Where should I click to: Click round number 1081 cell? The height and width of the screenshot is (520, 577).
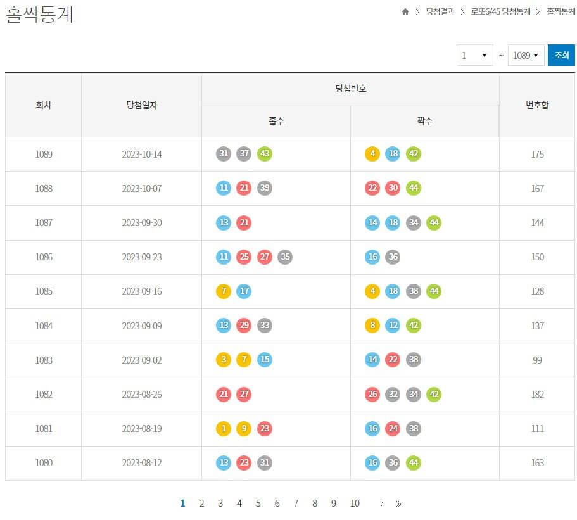click(44, 429)
